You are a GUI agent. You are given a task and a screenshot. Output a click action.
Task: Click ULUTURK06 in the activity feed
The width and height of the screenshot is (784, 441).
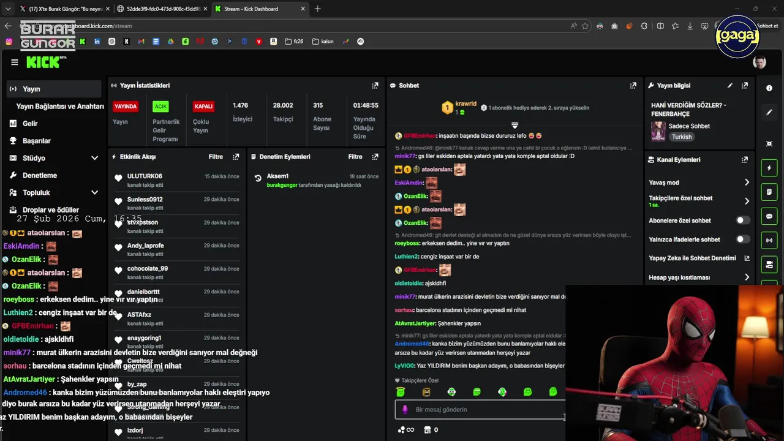coord(145,176)
